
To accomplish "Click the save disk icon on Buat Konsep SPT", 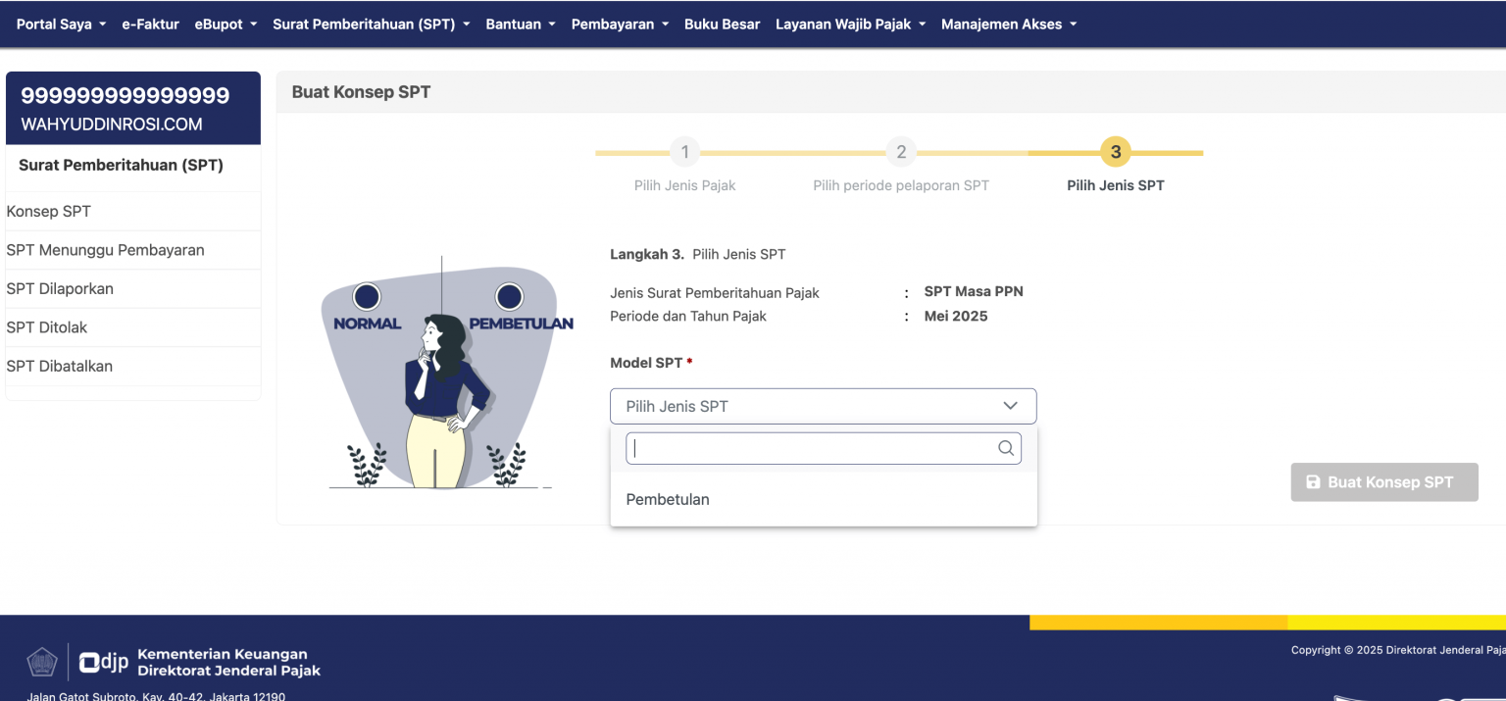I will click(1313, 481).
